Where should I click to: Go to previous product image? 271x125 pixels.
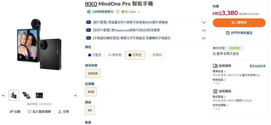click(3, 95)
